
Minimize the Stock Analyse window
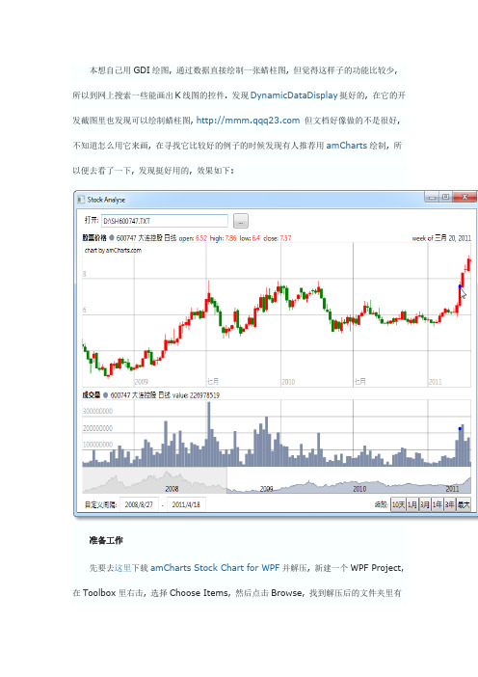coord(432,197)
